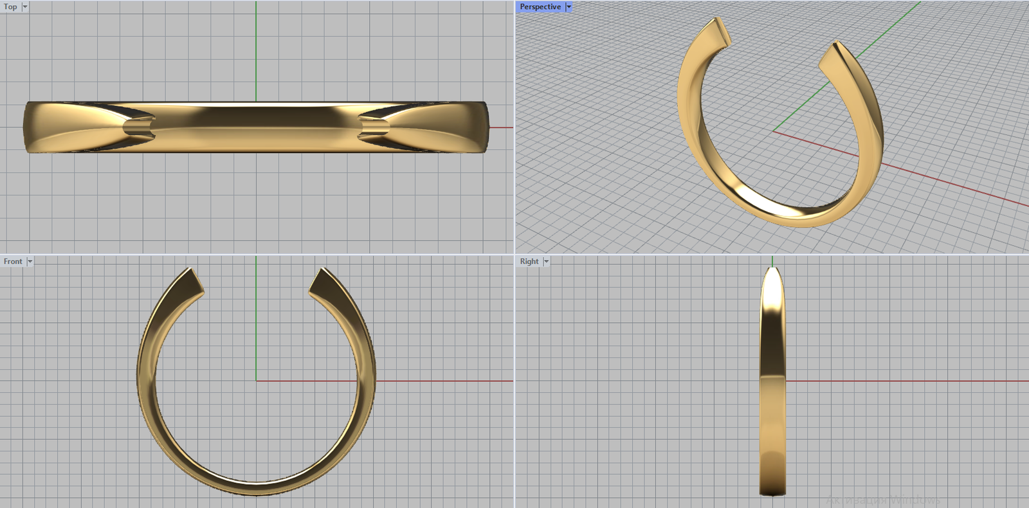The width and height of the screenshot is (1029, 508).
Task: Click the Top viewport title label
Action: (x=10, y=6)
